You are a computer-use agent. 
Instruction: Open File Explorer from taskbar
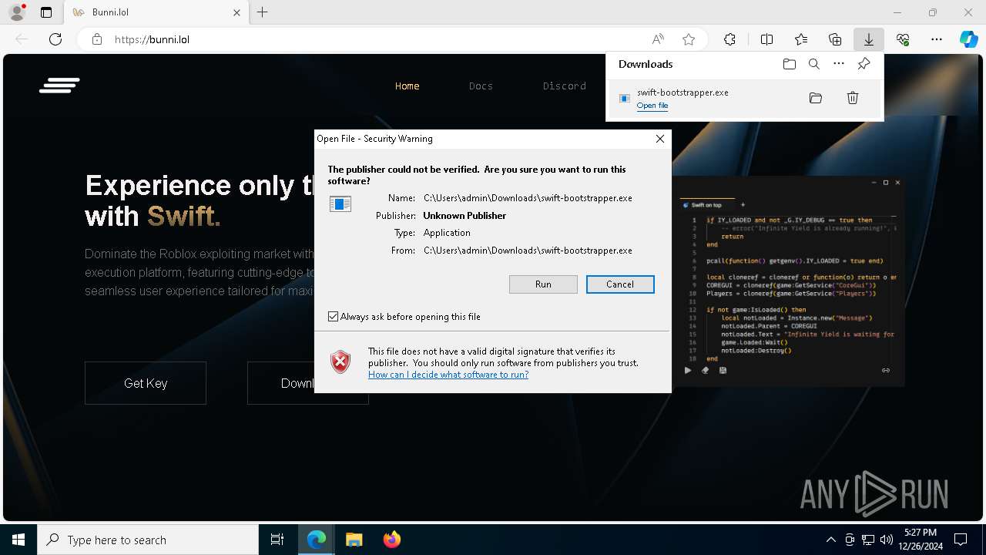[354, 540]
